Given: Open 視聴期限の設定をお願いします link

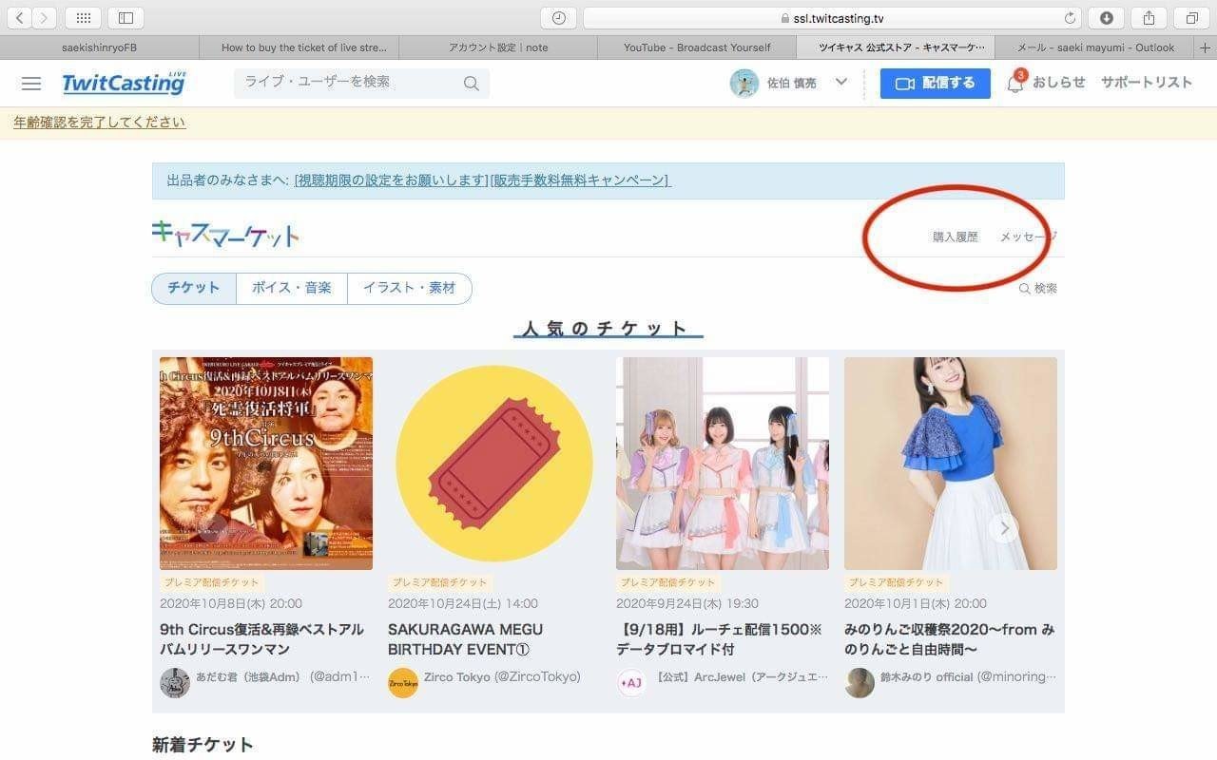Looking at the screenshot, I should click(391, 180).
